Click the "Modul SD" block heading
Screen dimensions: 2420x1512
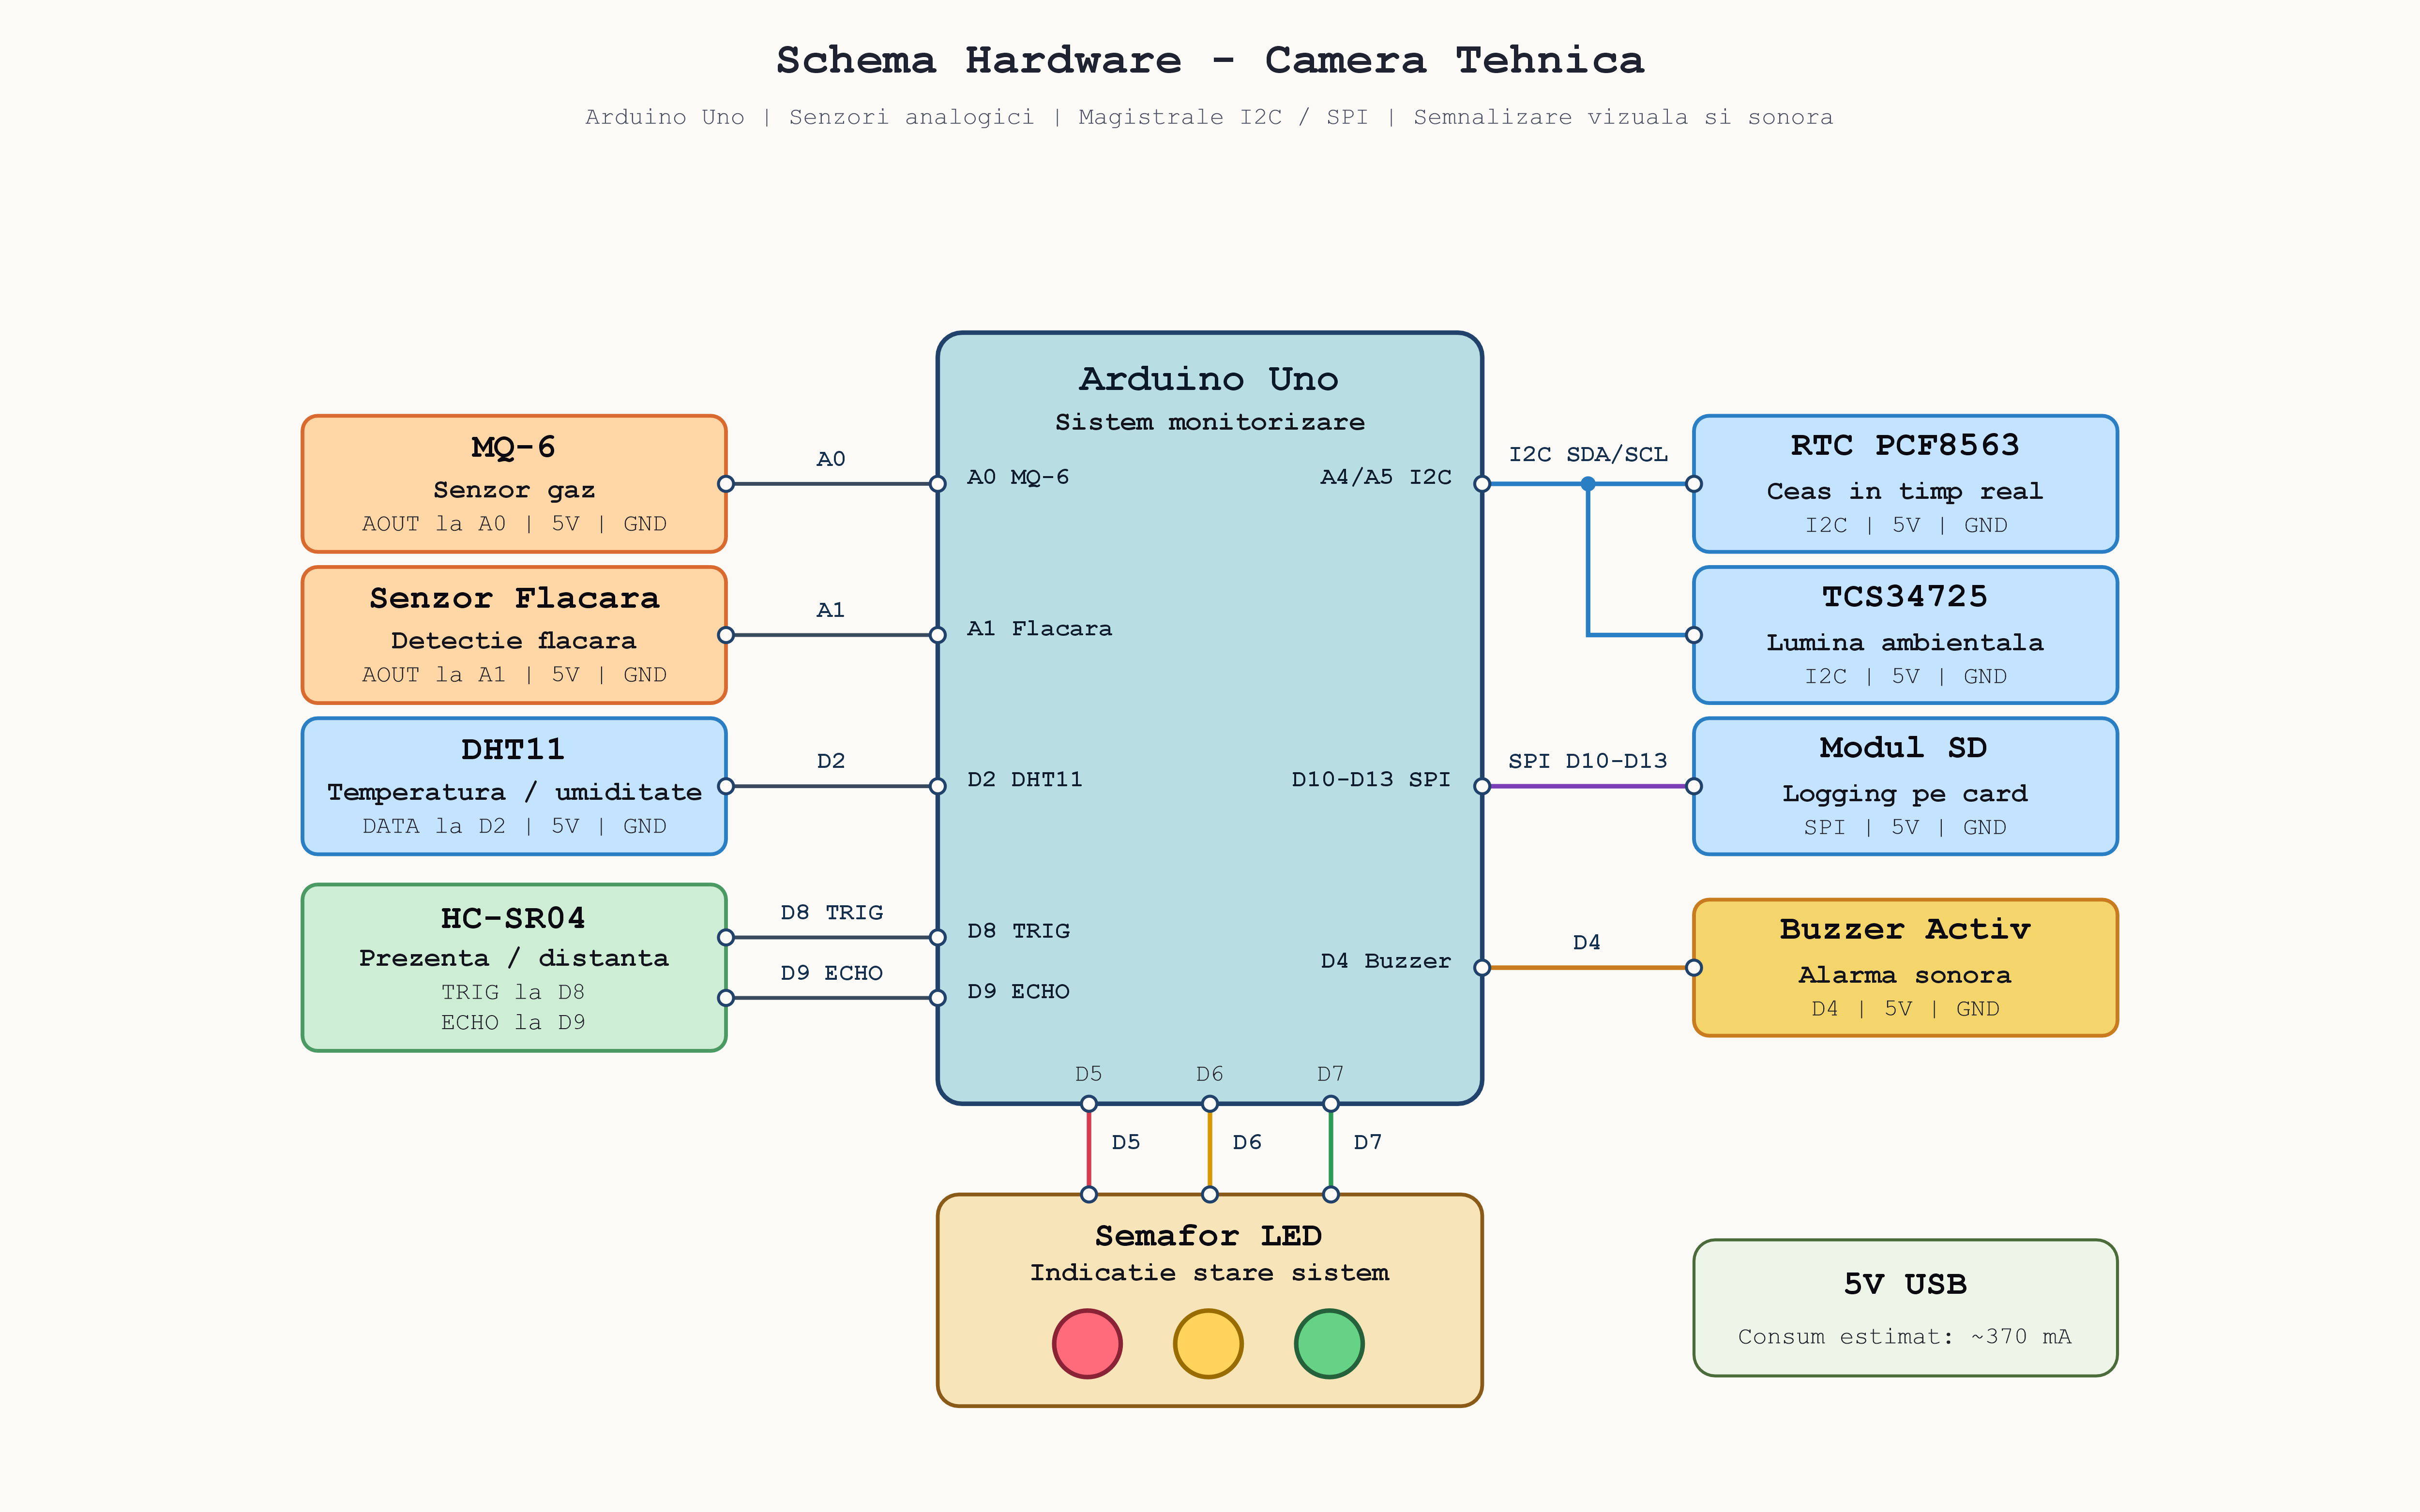[1904, 747]
